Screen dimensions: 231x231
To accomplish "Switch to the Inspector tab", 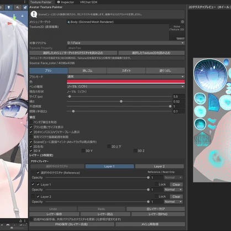I will [66, 2].
